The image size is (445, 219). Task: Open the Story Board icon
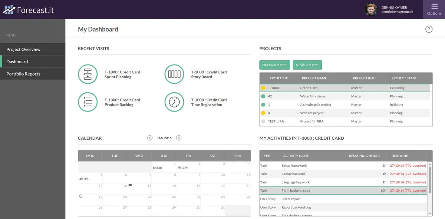[174, 74]
